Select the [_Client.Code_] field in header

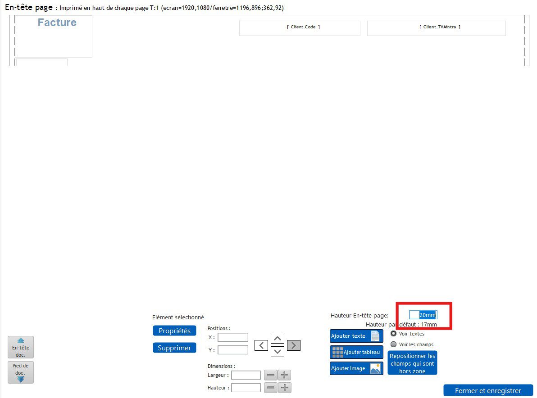pos(300,28)
